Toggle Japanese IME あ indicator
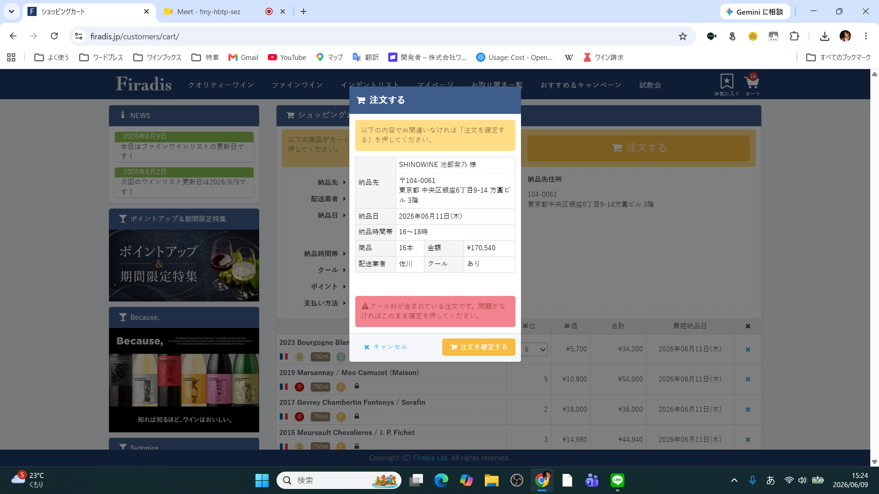 770,480
